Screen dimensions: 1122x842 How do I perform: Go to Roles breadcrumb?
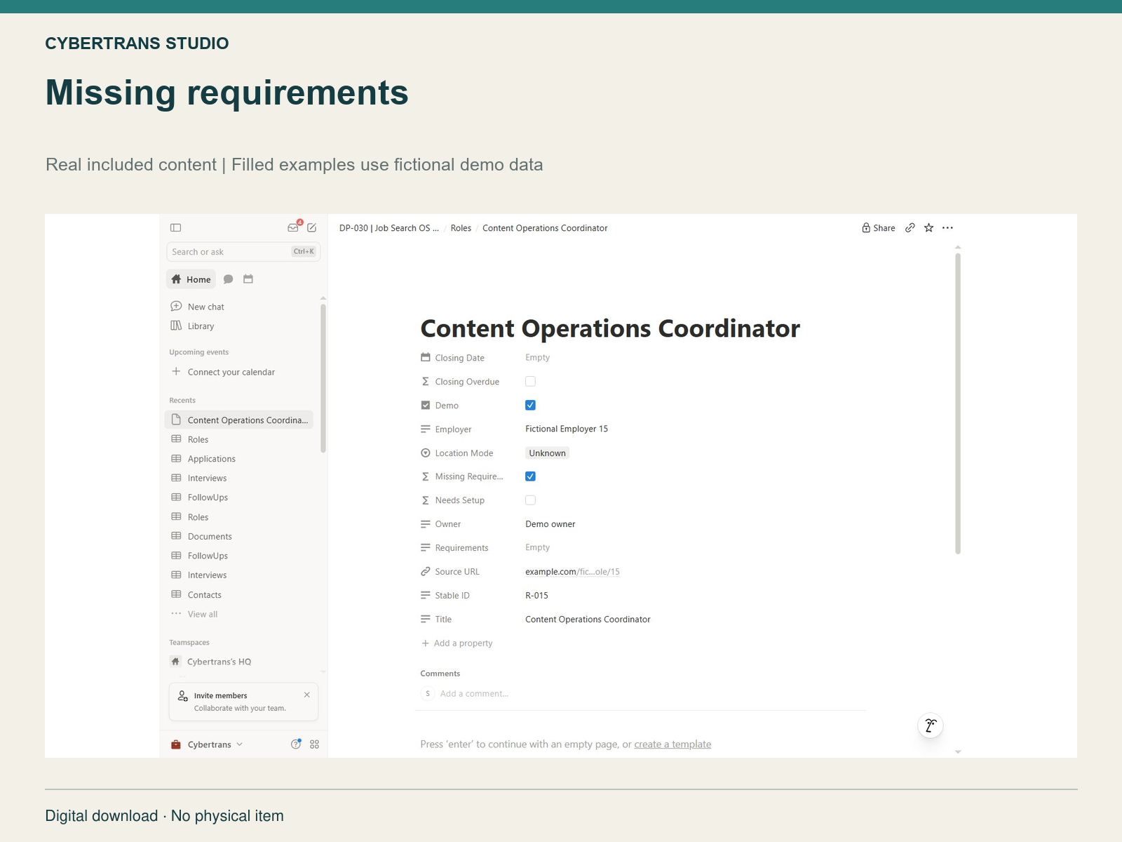461,228
